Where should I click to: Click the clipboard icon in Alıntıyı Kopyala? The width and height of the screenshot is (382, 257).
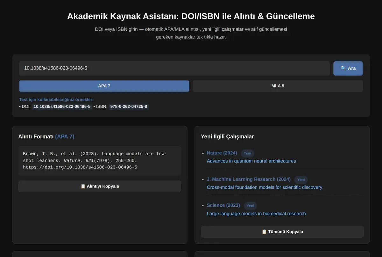tap(83, 186)
